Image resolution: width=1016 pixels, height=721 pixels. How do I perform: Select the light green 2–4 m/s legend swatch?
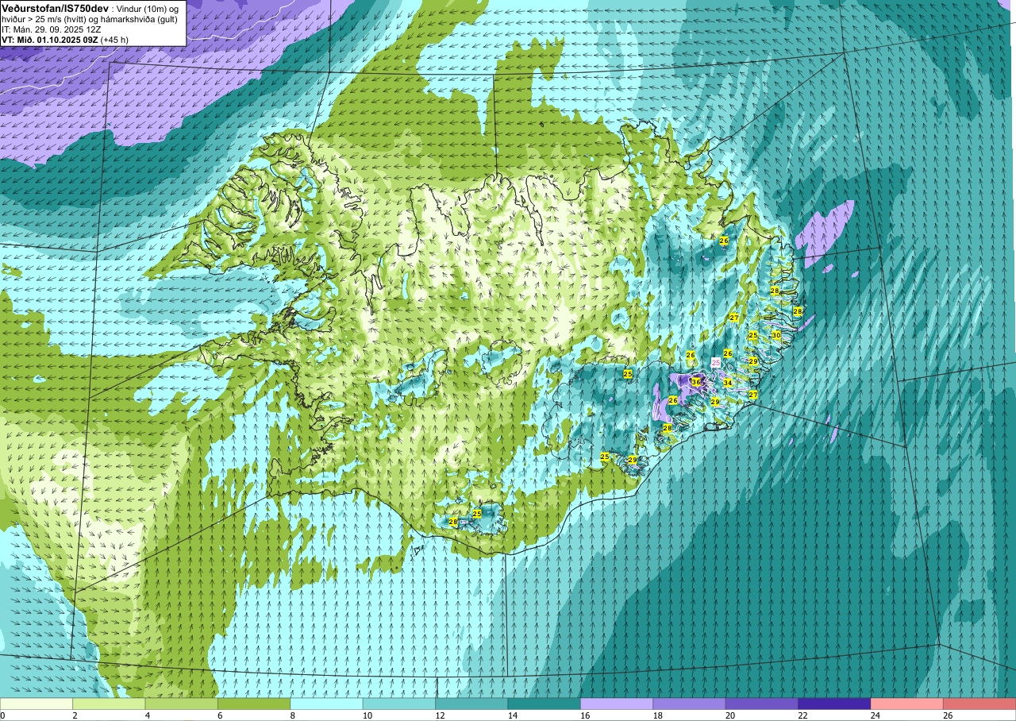[109, 704]
